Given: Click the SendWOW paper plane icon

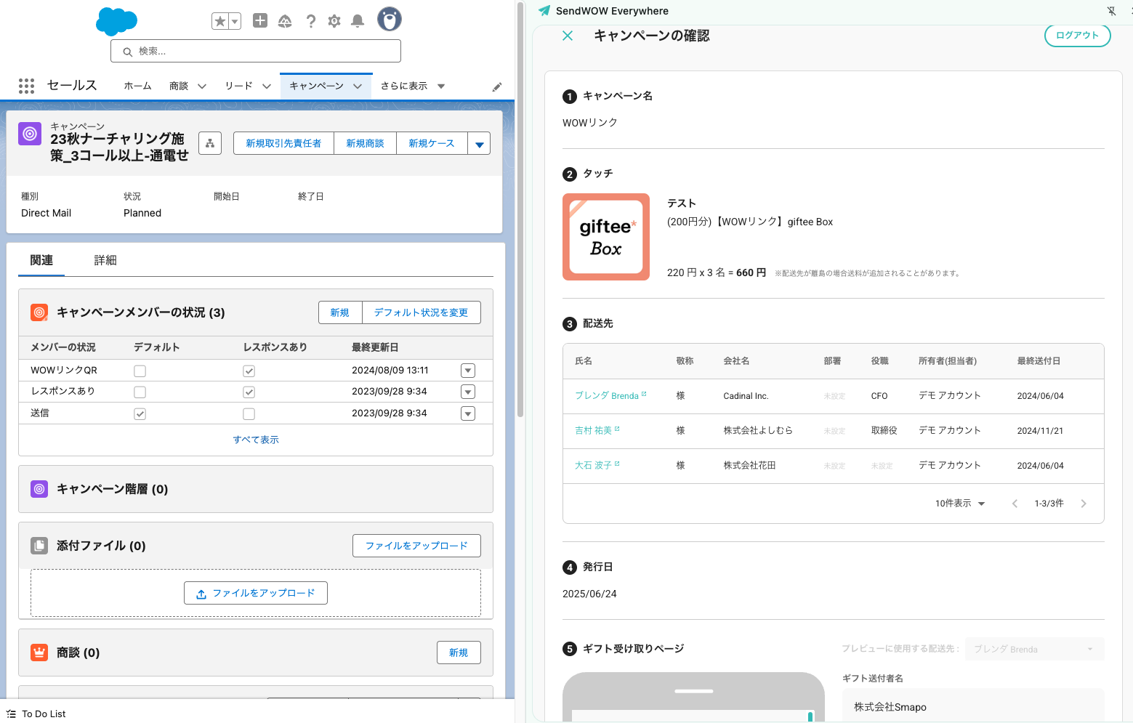Looking at the screenshot, I should [544, 11].
